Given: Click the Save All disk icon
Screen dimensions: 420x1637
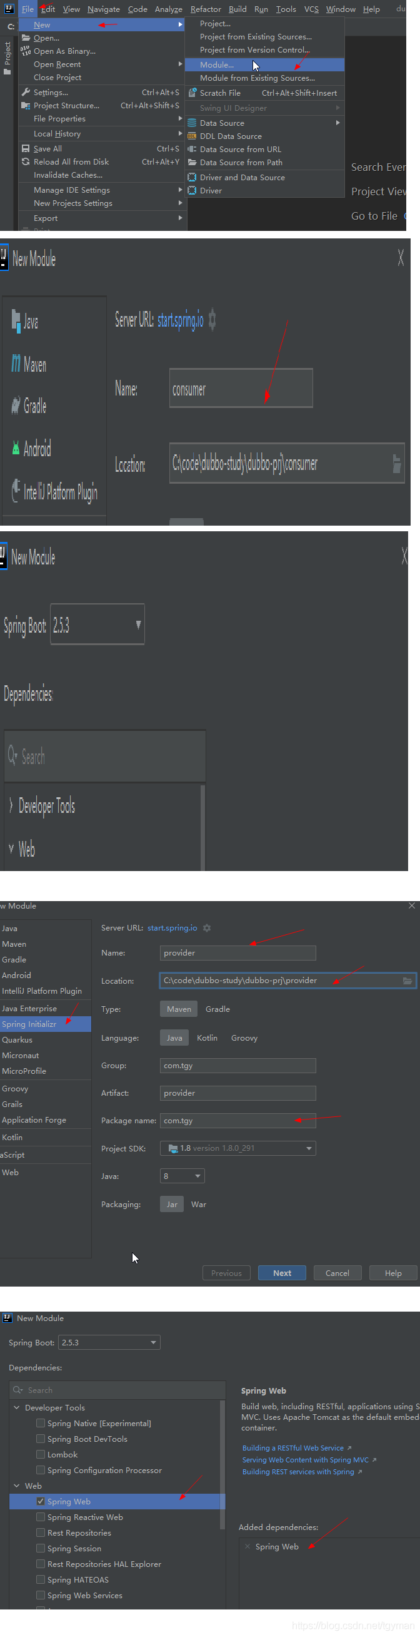Looking at the screenshot, I should pyautogui.click(x=26, y=149).
